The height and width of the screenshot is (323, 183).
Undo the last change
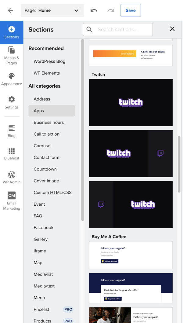click(x=94, y=10)
